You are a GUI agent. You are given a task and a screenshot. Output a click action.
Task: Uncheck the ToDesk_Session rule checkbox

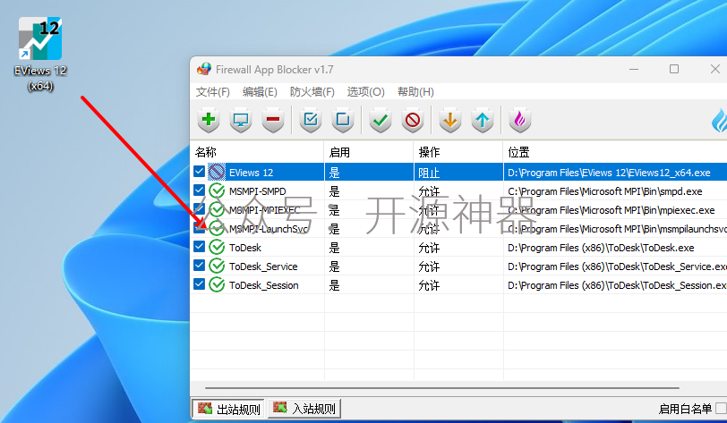click(200, 284)
